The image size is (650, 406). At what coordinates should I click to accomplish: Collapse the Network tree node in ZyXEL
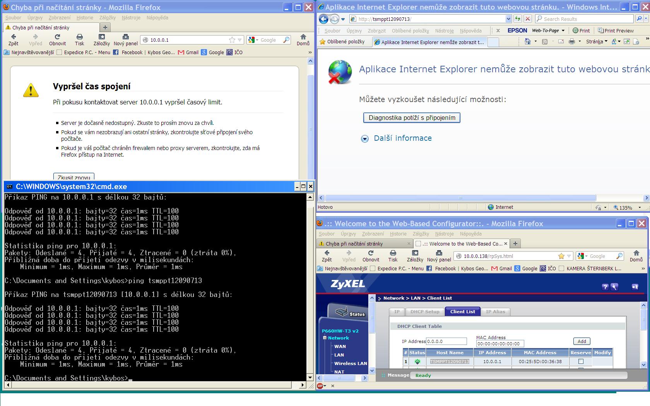tap(325, 338)
